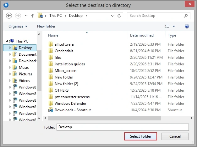The width and height of the screenshot is (197, 147).
Task: Focus the Search Desktop field
Action: tap(159, 16)
